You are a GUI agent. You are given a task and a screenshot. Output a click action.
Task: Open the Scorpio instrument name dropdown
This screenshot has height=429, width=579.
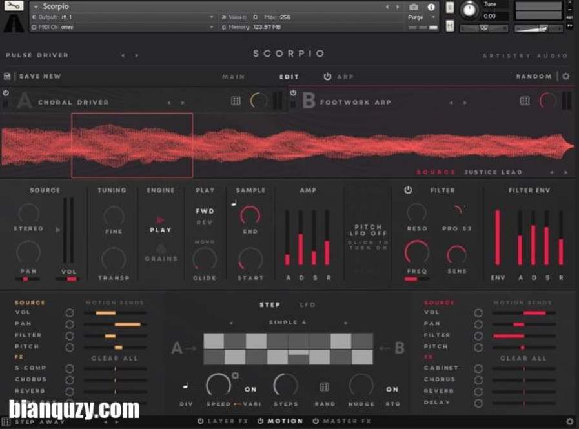(36, 6)
